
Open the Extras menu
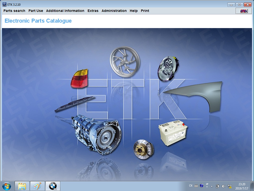(93, 11)
